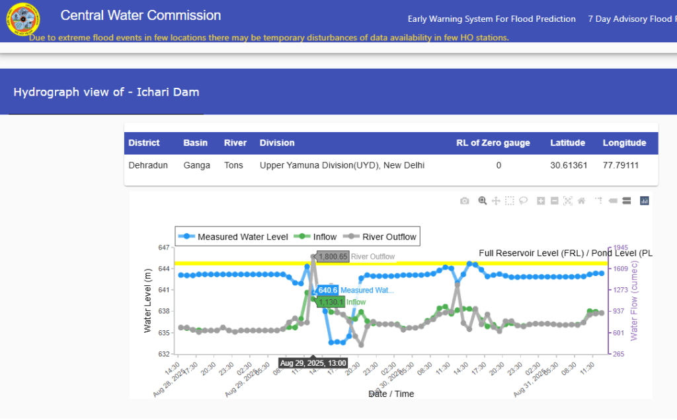
Task: Click the Autoscale icon in chart toolbar
Action: (x=567, y=201)
